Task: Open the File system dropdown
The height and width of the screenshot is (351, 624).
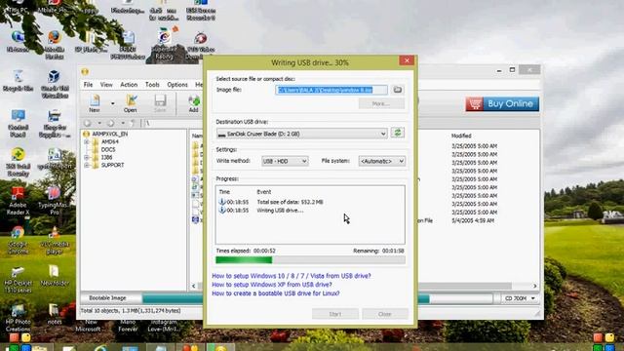Action: pos(381,161)
